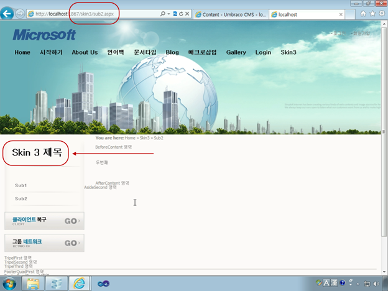Click the page scrollbar up arrow
Viewport: 388px width, 291px height.
click(x=384, y=24)
